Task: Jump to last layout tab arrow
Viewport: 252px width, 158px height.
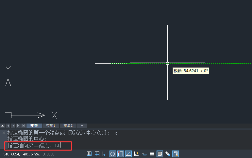Action: [24, 126]
